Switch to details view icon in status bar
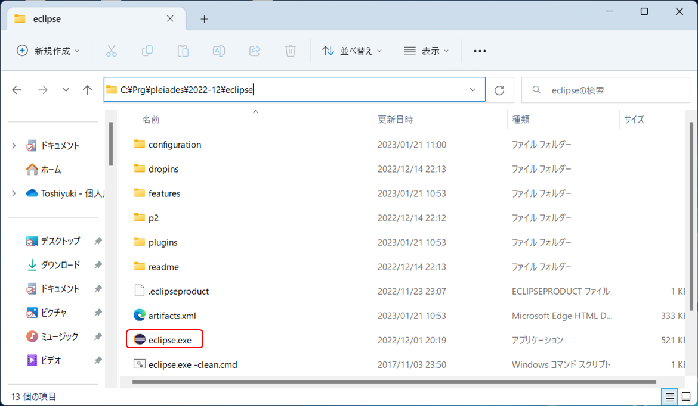Viewport: 698px width, 406px height. click(x=669, y=396)
